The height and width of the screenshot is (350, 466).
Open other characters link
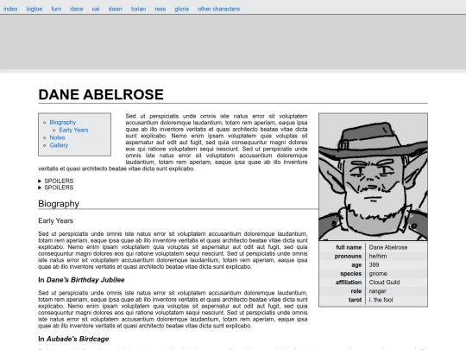click(218, 9)
